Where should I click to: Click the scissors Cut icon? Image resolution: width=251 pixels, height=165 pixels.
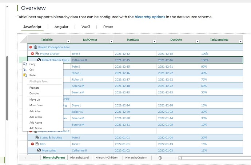pyautogui.click(x=25, y=69)
